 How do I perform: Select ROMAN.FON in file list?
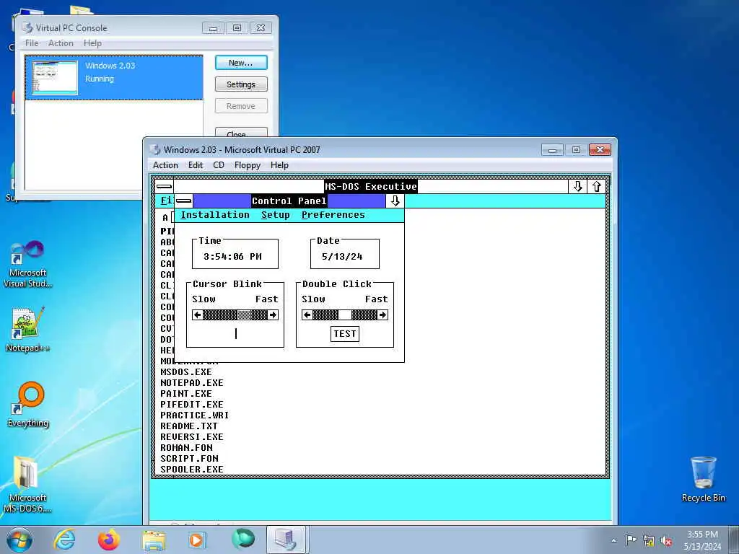(x=186, y=448)
